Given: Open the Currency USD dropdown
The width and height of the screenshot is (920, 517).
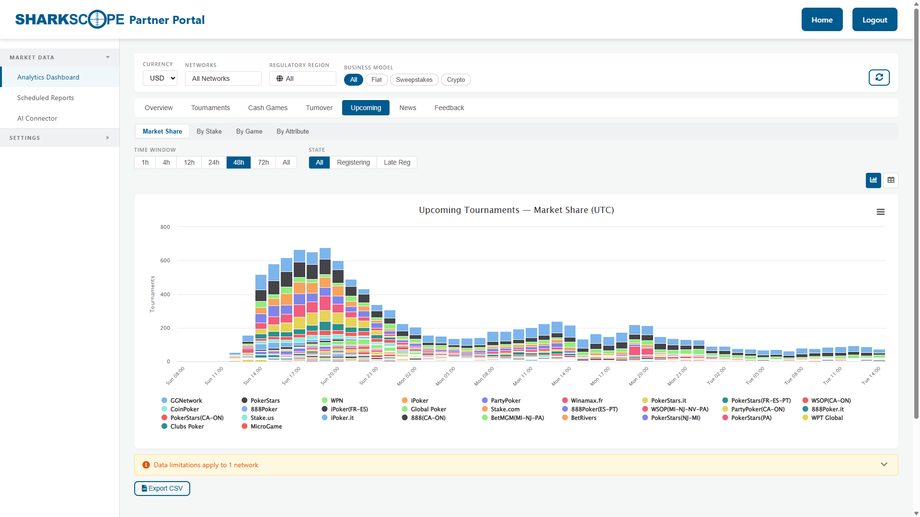Looking at the screenshot, I should 160,78.
